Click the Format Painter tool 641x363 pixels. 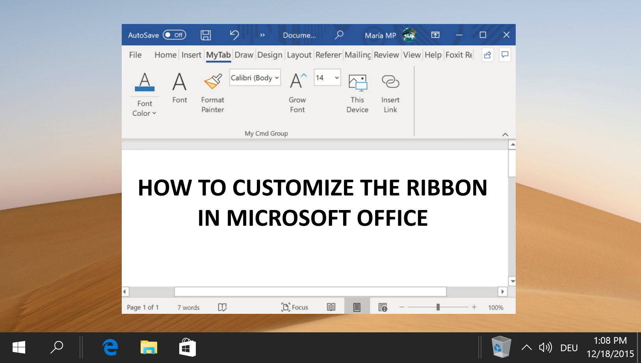(212, 81)
